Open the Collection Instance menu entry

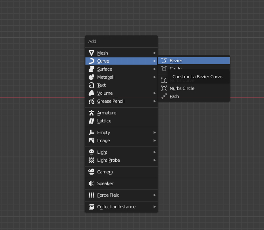[121, 207]
